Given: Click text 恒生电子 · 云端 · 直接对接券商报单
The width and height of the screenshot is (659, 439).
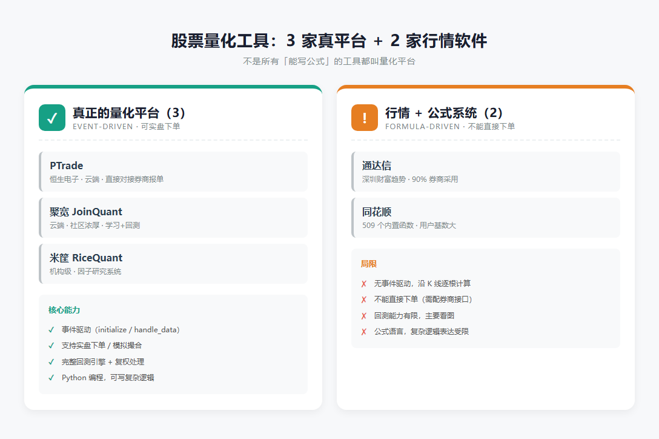Looking at the screenshot, I should [107, 179].
